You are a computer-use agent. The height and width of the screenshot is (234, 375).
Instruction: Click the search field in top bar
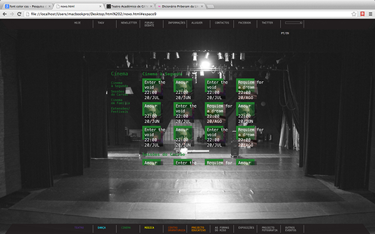294,22
